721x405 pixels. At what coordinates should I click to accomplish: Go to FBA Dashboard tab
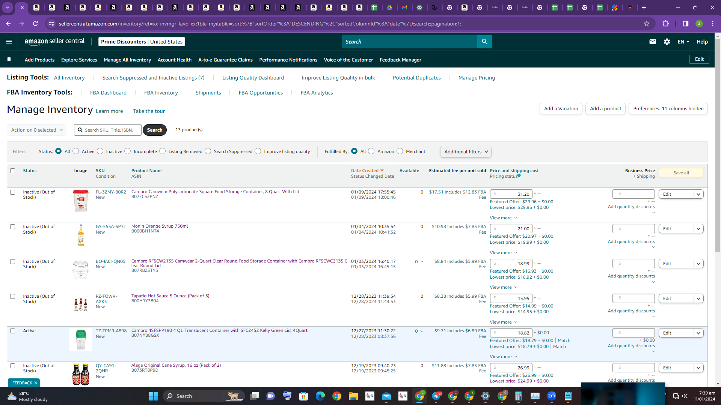click(x=108, y=93)
